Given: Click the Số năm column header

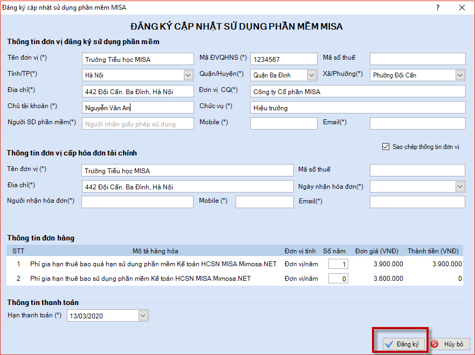Looking at the screenshot, I should tap(334, 251).
